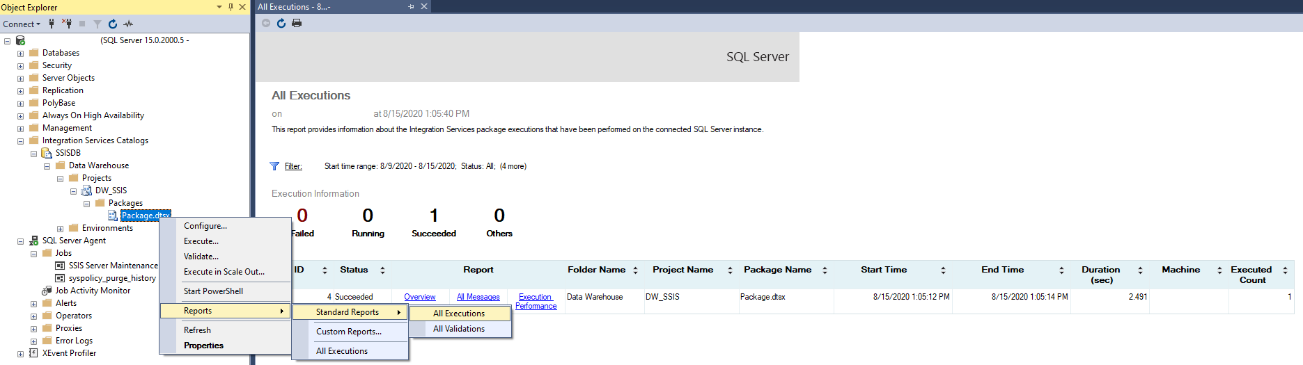The height and width of the screenshot is (365, 1303).
Task: Go back in the report viewer
Action: point(266,23)
